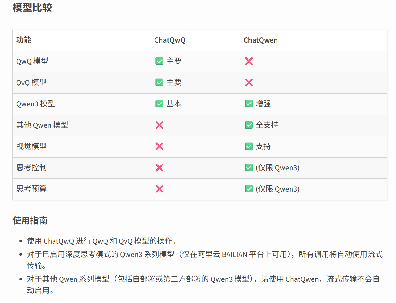Click the red cross in the QvQ 模型 row

(x=249, y=83)
